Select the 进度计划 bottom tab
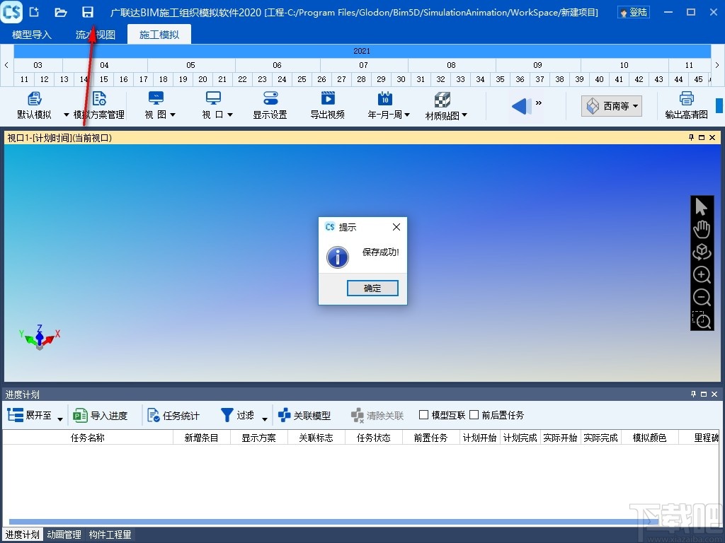The width and height of the screenshot is (725, 543). point(22,535)
